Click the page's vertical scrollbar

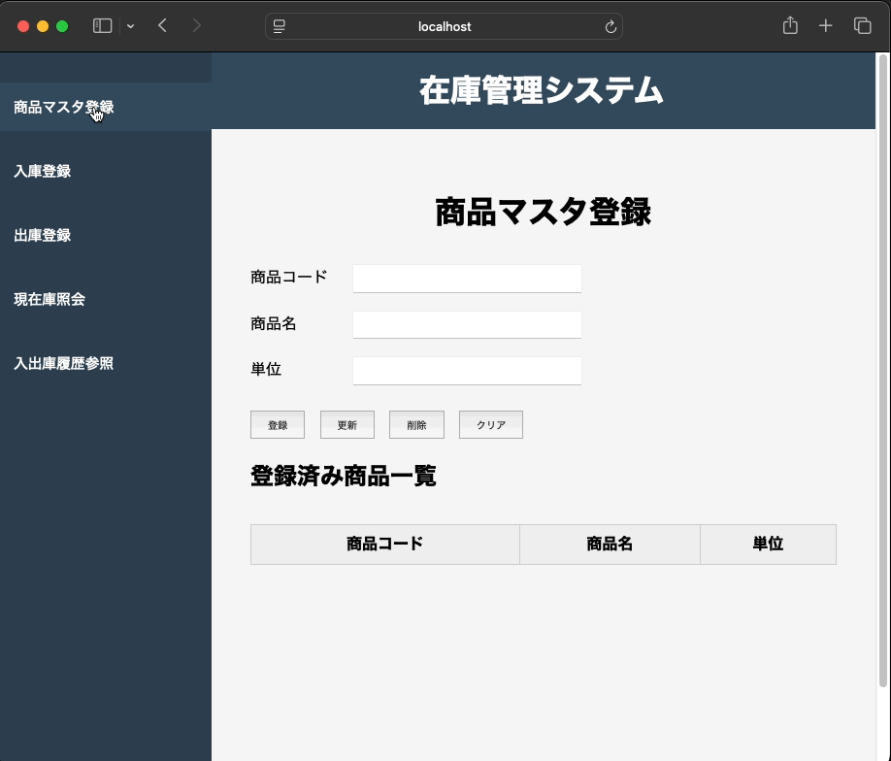coord(883,371)
